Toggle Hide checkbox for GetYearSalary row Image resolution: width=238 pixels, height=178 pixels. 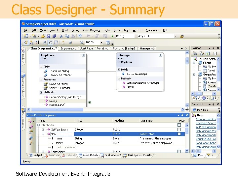(179, 130)
